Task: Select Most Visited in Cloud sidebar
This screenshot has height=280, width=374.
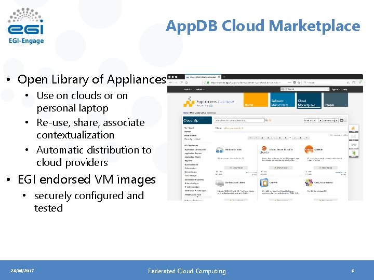Action: pyautogui.click(x=190, y=135)
